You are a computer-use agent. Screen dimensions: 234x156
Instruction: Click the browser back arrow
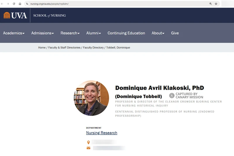click(2, 4)
